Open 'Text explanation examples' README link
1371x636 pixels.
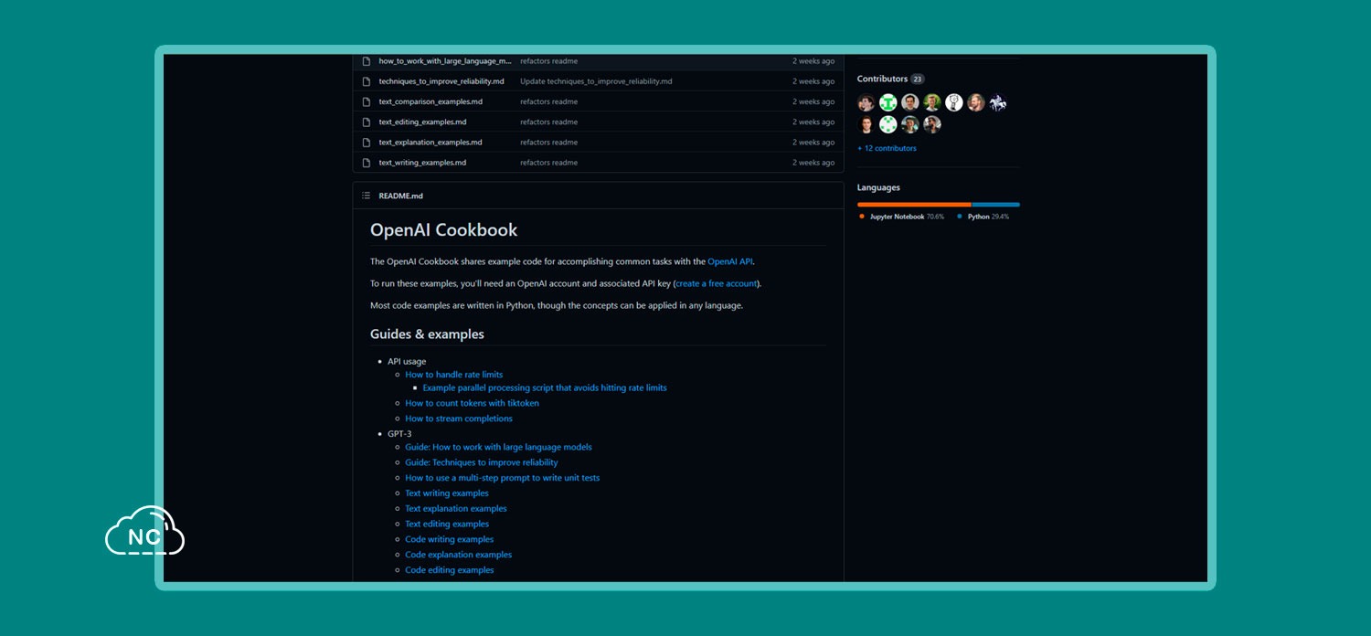pyautogui.click(x=456, y=509)
